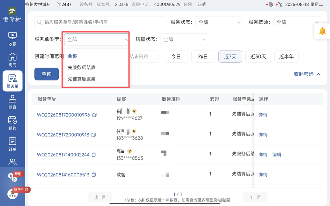The image size is (330, 206).
Task: Open service order link WO20260817200010913
Action: [x=63, y=135]
